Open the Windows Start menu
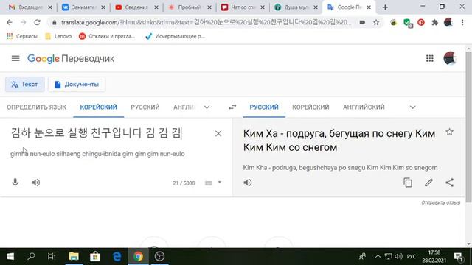Viewport: 472px width, 265px height. click(10, 256)
